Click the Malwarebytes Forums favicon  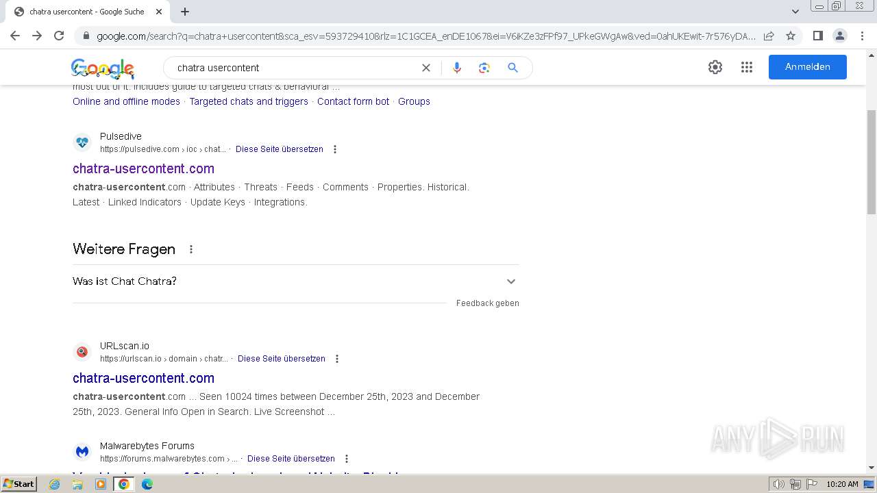(82, 452)
